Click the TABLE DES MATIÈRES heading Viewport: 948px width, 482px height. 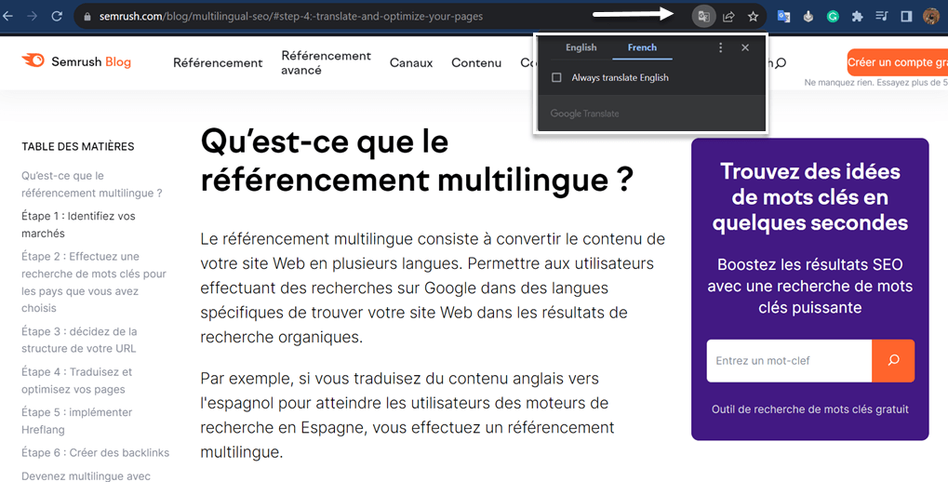[x=78, y=146]
